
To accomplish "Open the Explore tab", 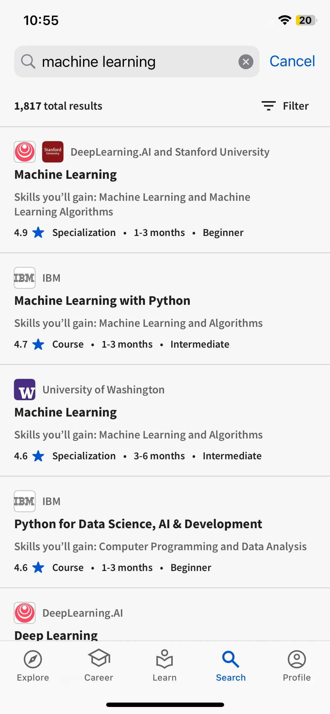I will [x=33, y=666].
